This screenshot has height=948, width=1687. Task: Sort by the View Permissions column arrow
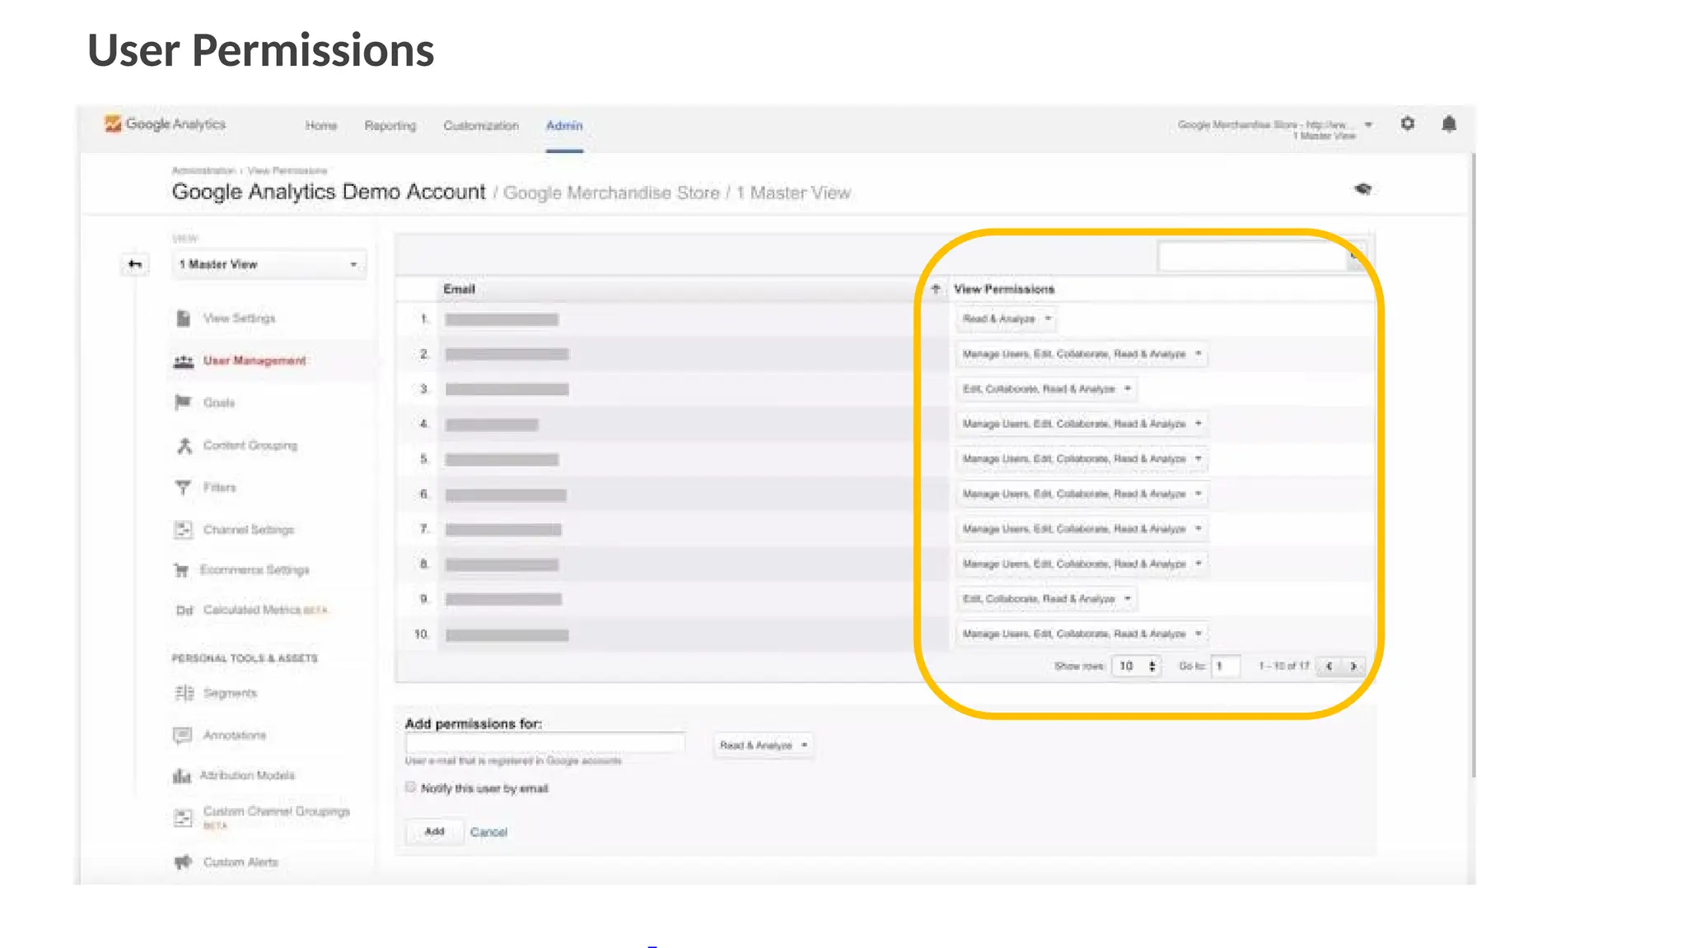tap(936, 289)
